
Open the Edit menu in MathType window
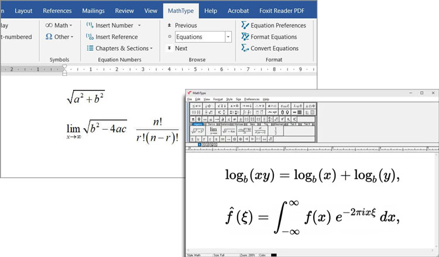click(198, 99)
